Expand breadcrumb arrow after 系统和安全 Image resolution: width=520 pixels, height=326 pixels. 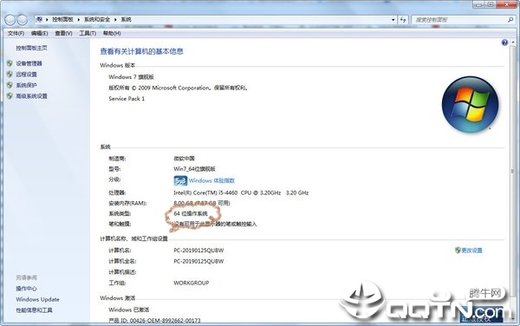pyautogui.click(x=115, y=20)
